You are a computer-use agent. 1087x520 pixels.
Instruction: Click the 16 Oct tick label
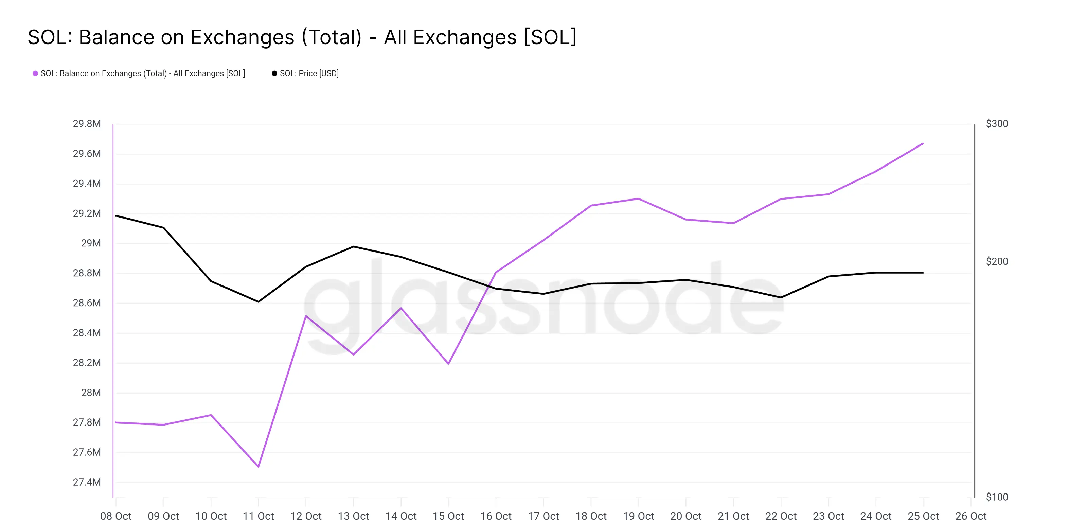pyautogui.click(x=496, y=515)
